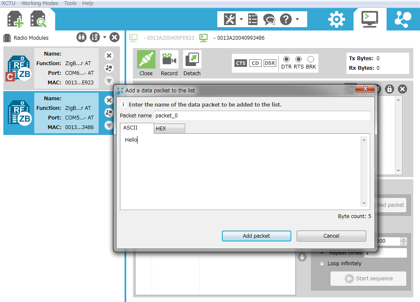The height and width of the screenshot is (302, 420).
Task: Open the Tools wrench icon
Action: [229, 19]
